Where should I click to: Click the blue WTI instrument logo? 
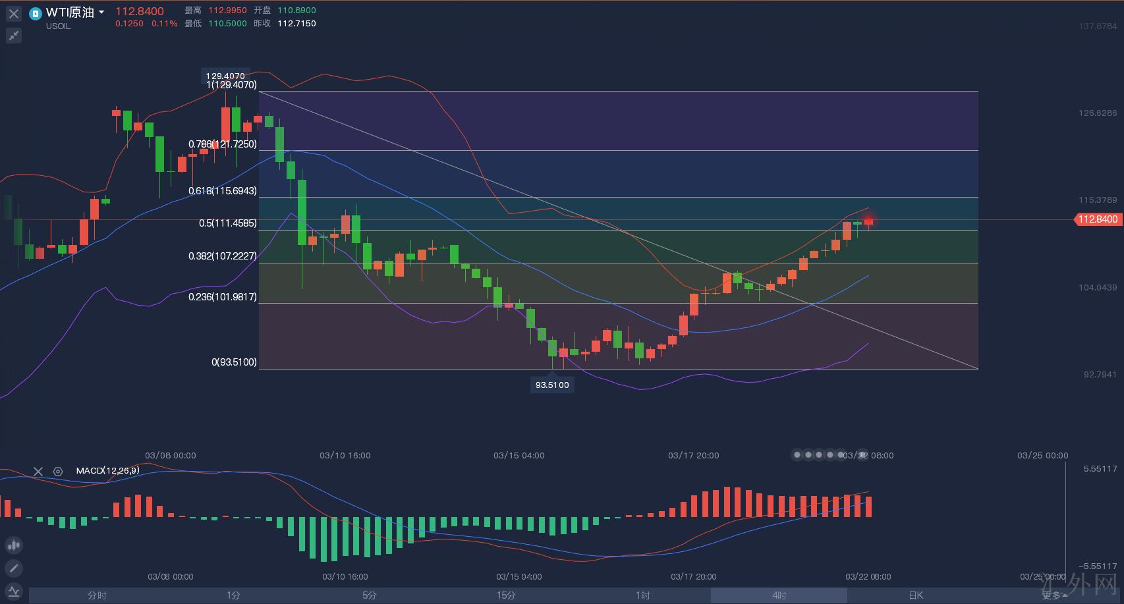point(36,13)
